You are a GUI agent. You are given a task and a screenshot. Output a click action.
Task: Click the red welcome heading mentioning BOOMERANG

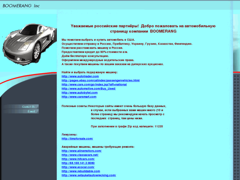pyautogui.click(x=143, y=29)
